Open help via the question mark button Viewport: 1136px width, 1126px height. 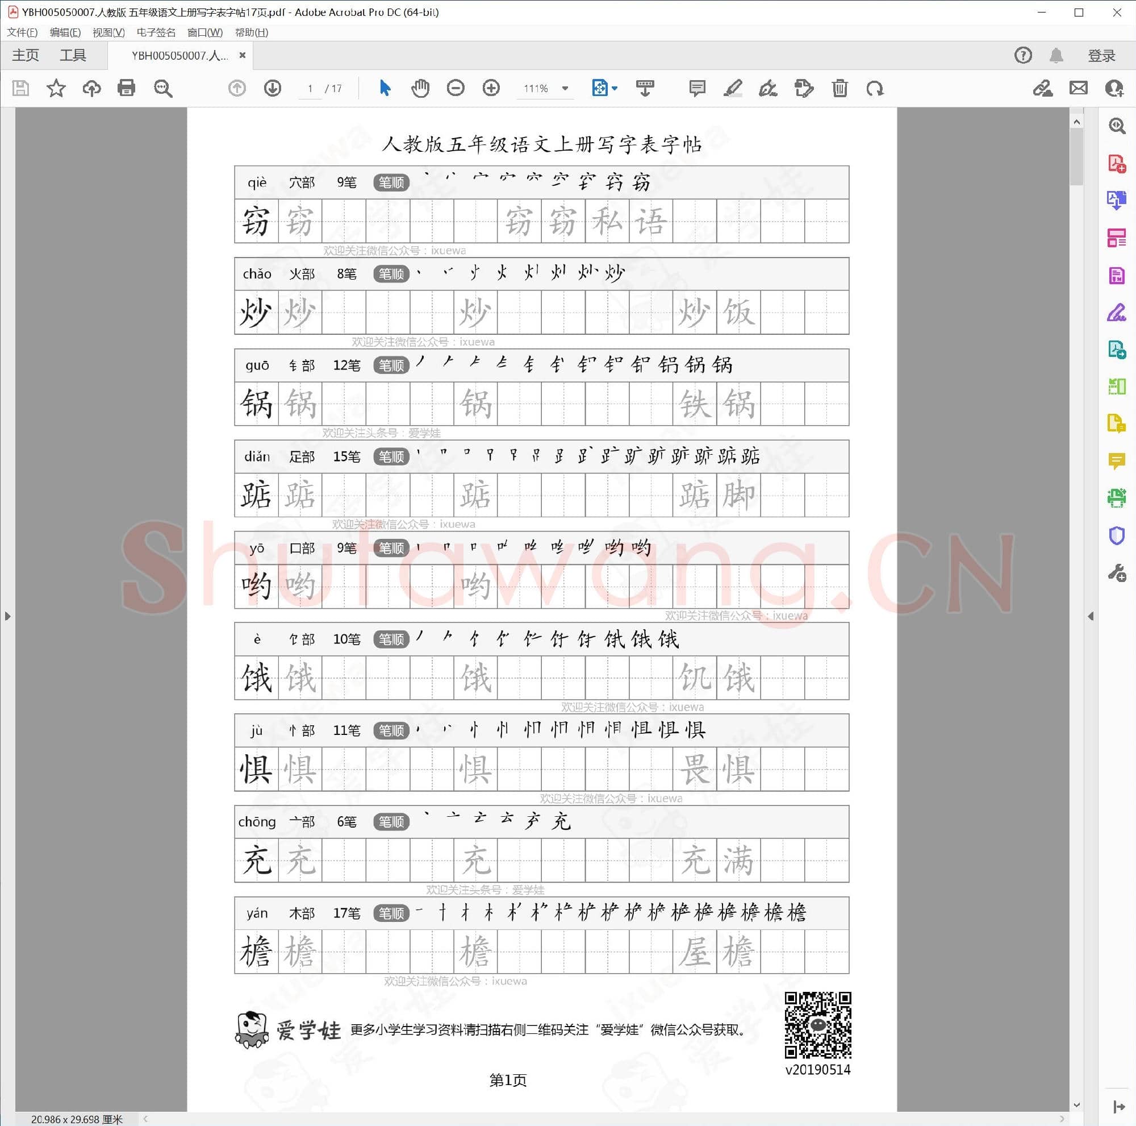pos(1022,55)
